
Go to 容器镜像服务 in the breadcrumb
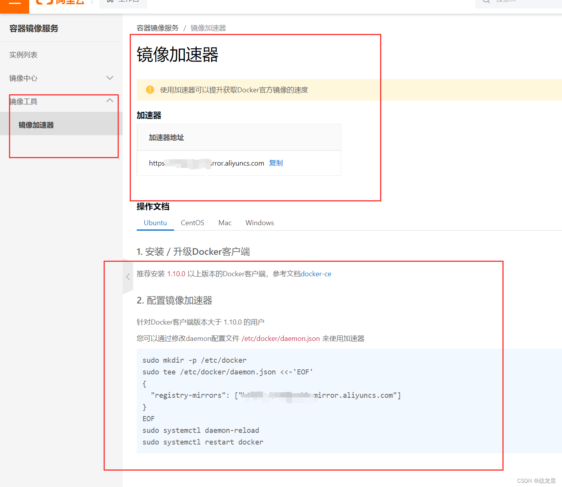[158, 28]
